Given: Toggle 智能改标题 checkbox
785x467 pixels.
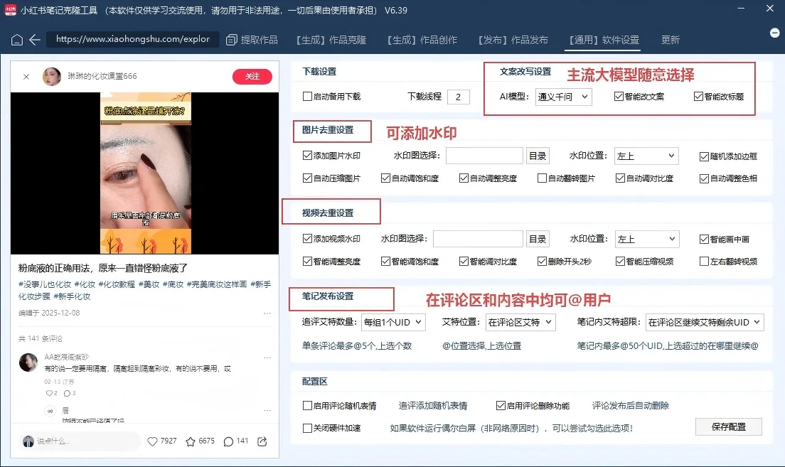Looking at the screenshot, I should coord(698,96).
